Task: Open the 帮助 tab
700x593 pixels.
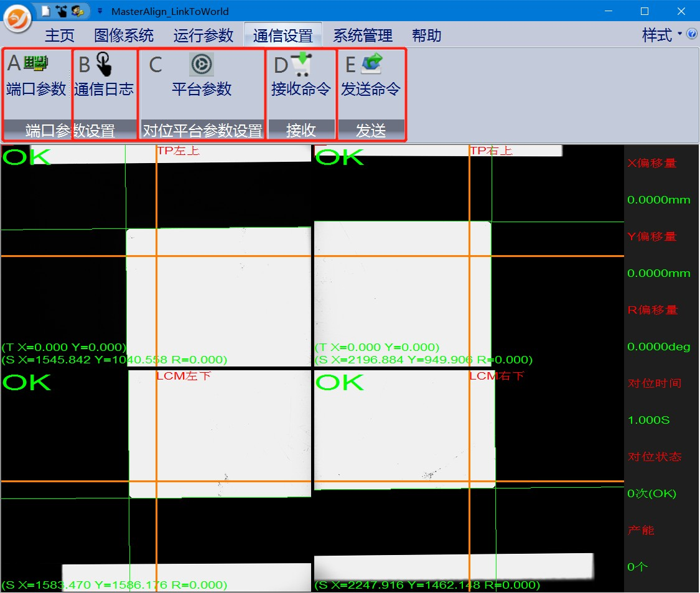Action: click(x=427, y=35)
